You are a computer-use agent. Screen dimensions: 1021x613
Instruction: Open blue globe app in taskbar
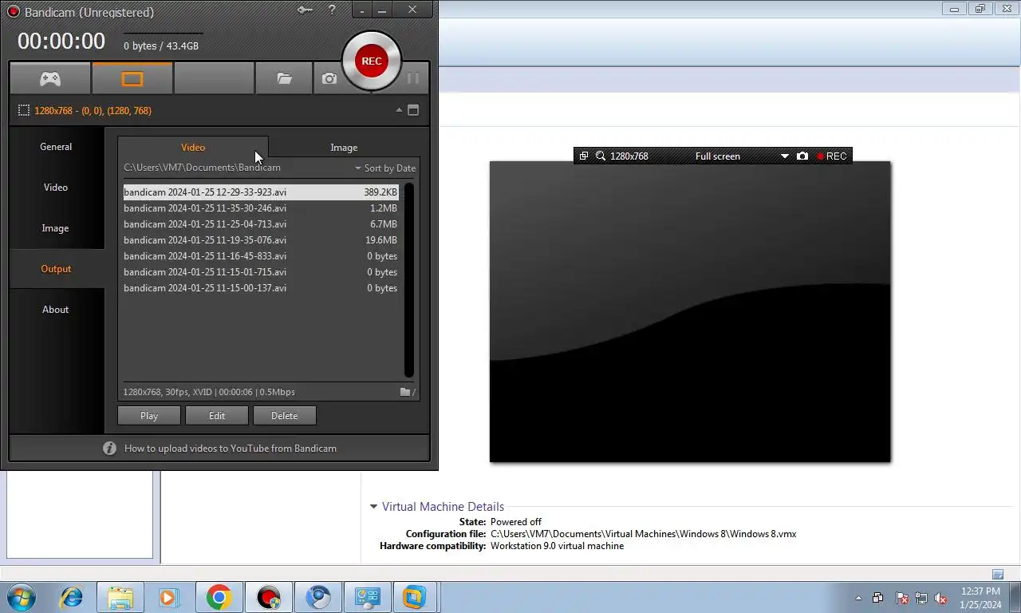coord(318,597)
